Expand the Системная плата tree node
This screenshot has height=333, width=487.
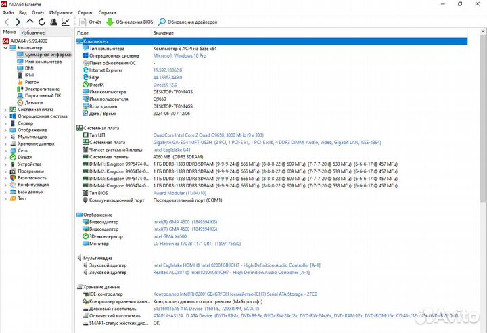pyautogui.click(x=6, y=109)
